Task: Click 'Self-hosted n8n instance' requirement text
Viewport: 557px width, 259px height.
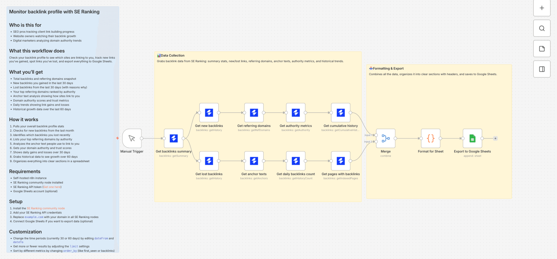Action: 30,178
